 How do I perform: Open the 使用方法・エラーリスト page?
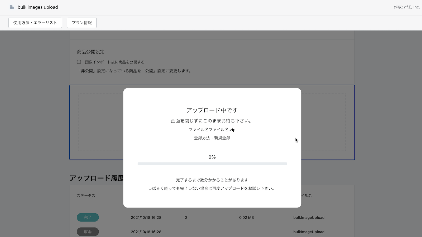(35, 23)
